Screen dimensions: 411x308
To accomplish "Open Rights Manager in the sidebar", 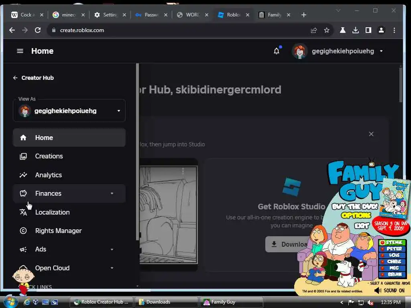I will [69, 231].
